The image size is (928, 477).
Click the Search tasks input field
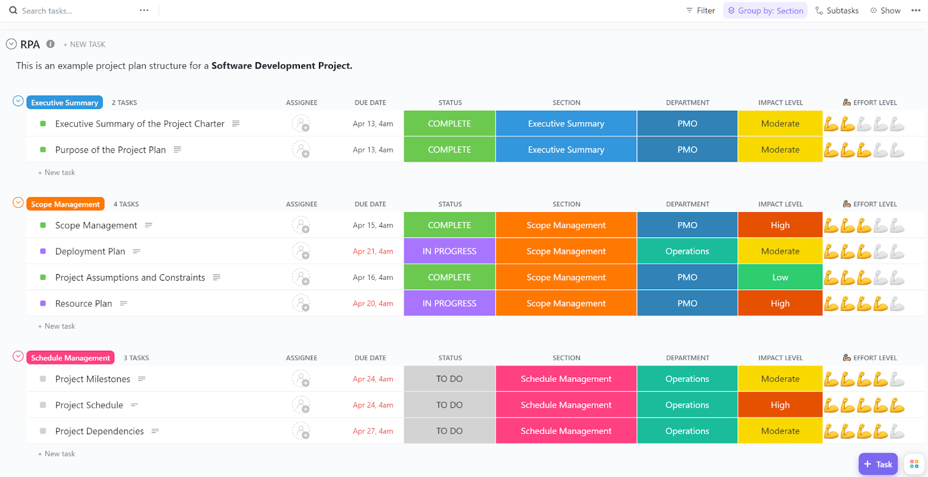(x=70, y=11)
